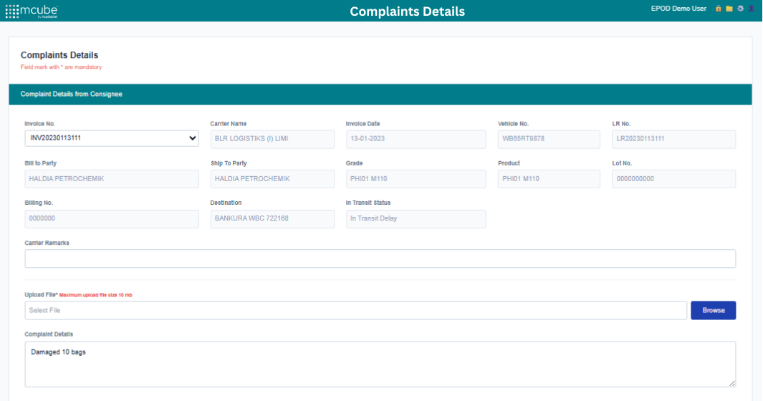
Task: Open the yellow folder icon in header
Action: coord(729,9)
